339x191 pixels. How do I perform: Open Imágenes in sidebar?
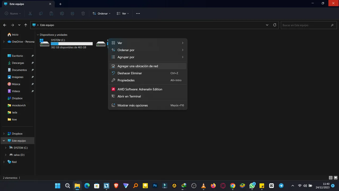click(17, 77)
